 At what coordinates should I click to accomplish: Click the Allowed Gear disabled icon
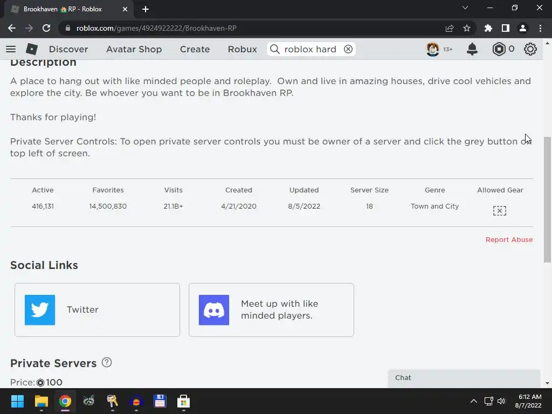pyautogui.click(x=500, y=211)
